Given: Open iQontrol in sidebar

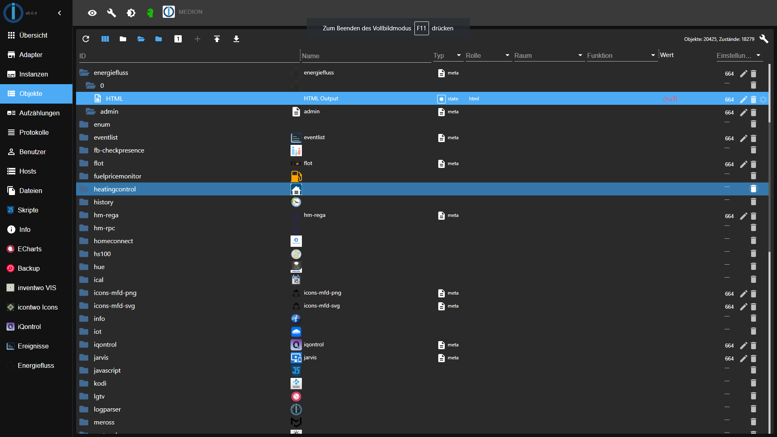Looking at the screenshot, I should (36, 327).
